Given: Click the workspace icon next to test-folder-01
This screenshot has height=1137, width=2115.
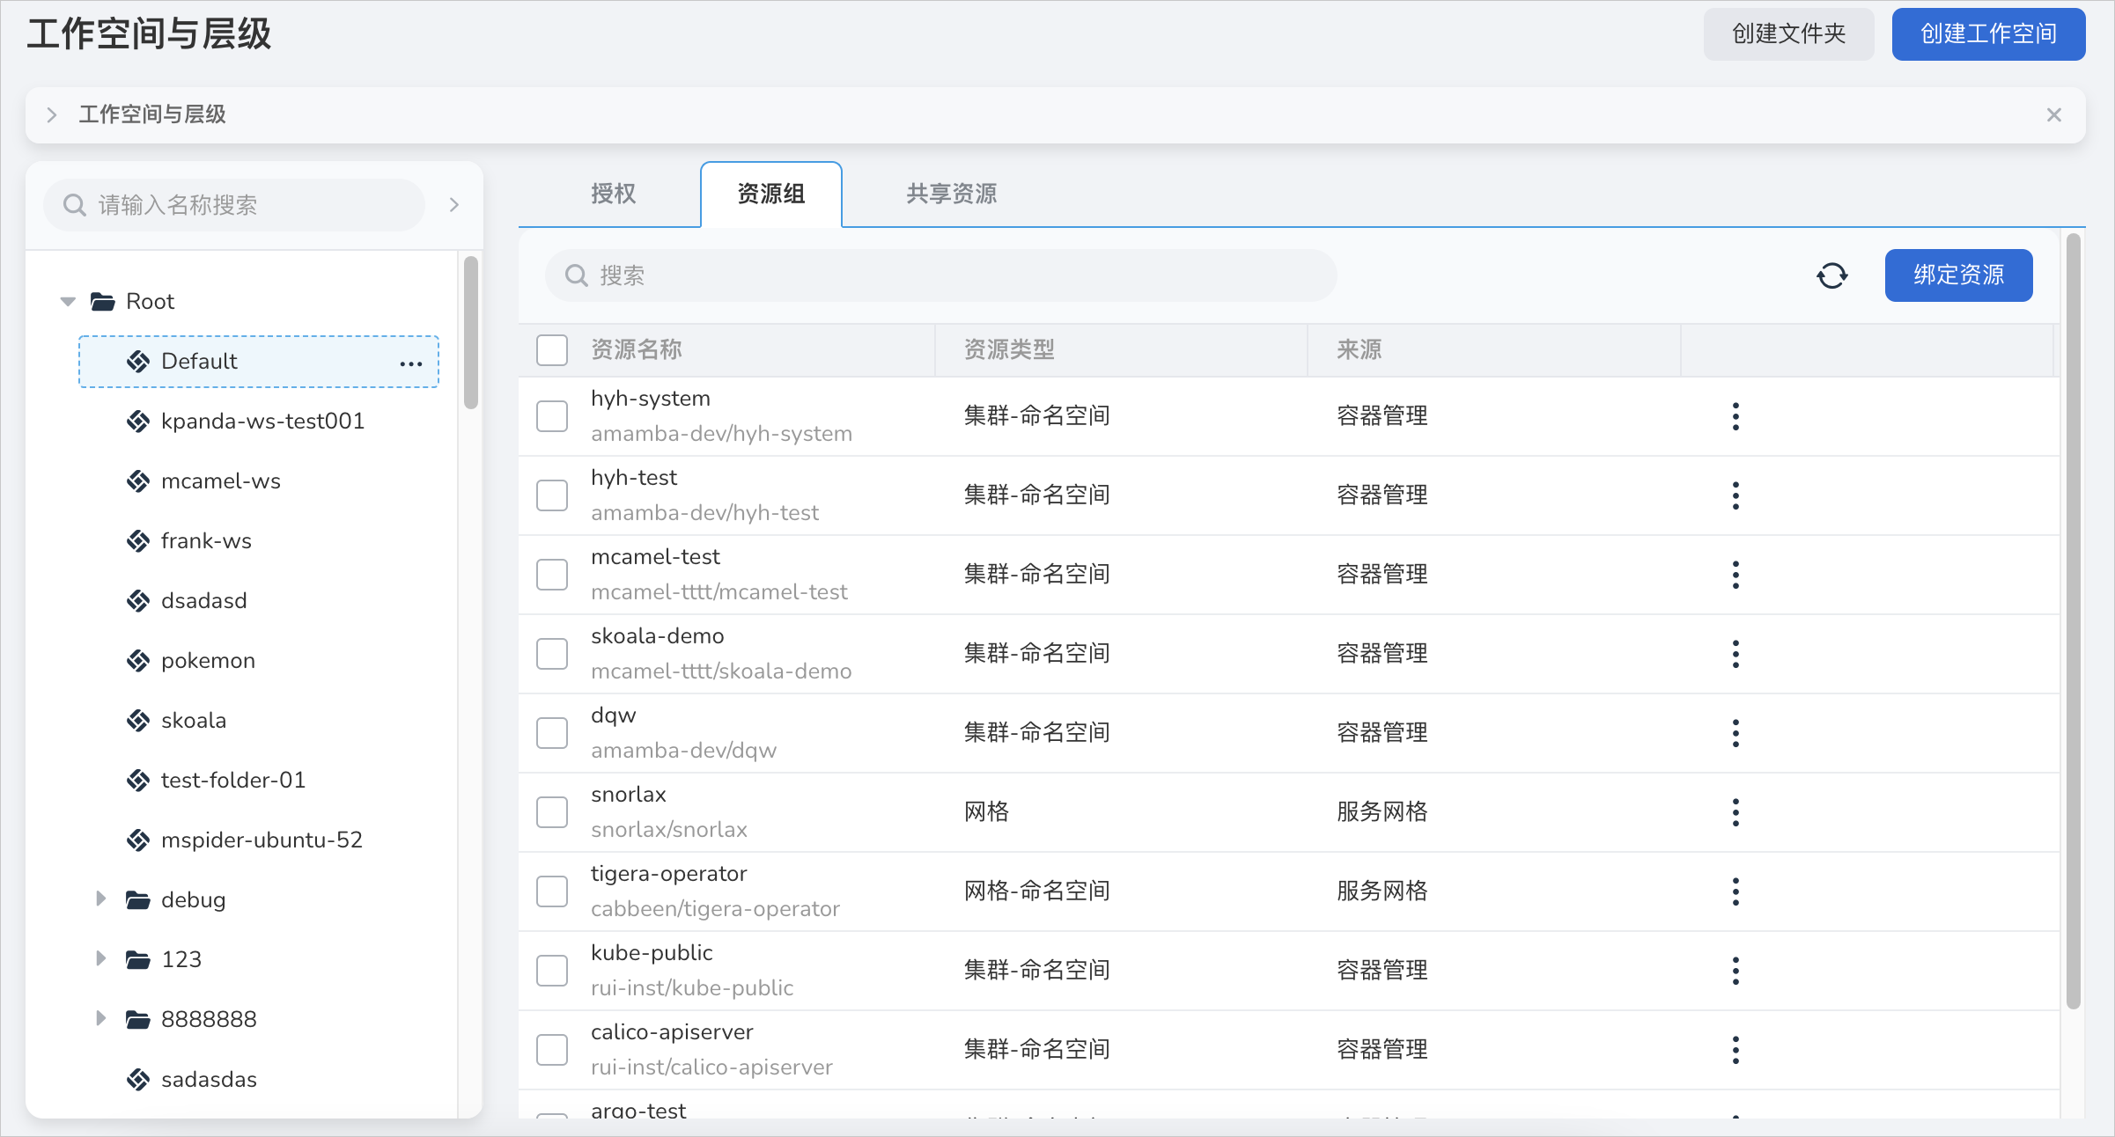Looking at the screenshot, I should tap(138, 781).
